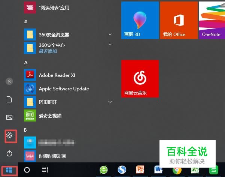Select the 阿里旺旺 label text
The width and height of the screenshot is (225, 177).
pyautogui.click(x=48, y=102)
